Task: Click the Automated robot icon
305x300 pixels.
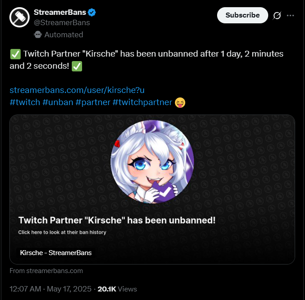Action: point(38,35)
